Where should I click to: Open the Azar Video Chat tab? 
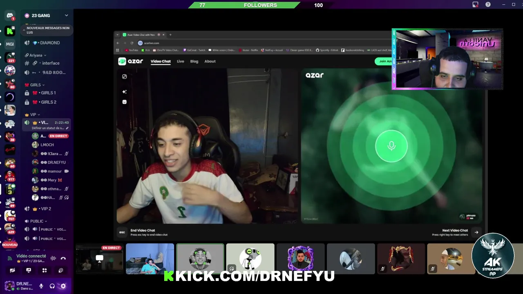pos(161,61)
